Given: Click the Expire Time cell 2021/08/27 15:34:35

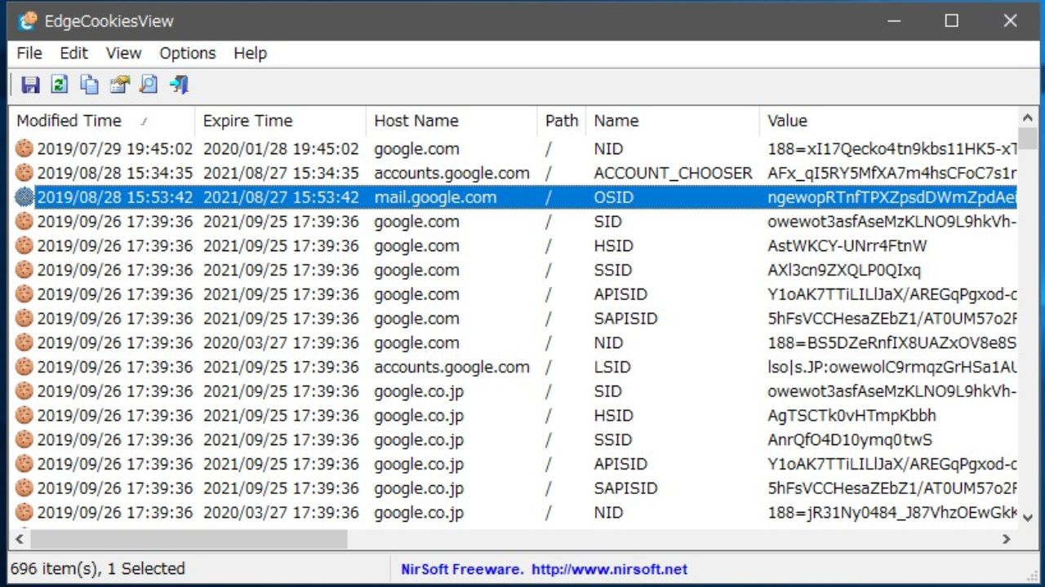Looking at the screenshot, I should click(281, 173).
